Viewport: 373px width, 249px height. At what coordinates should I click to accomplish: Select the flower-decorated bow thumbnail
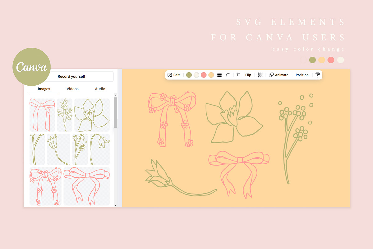pyautogui.click(x=46, y=186)
